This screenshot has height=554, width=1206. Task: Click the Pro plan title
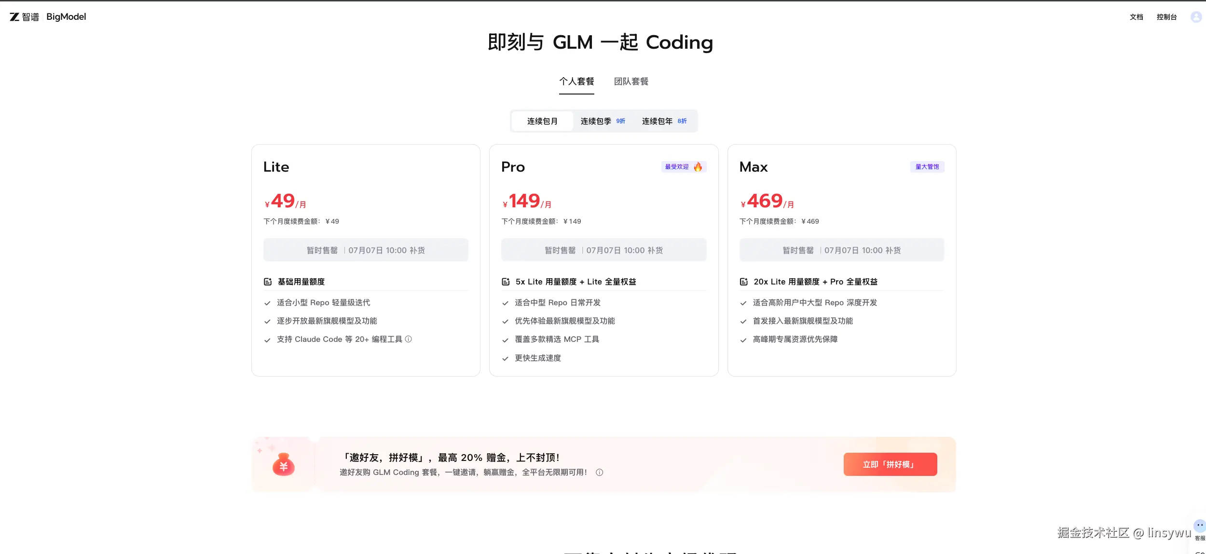pos(513,167)
